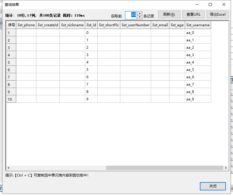Select the list_phone column header
Screen dimensions: 233x196
coord(26,25)
